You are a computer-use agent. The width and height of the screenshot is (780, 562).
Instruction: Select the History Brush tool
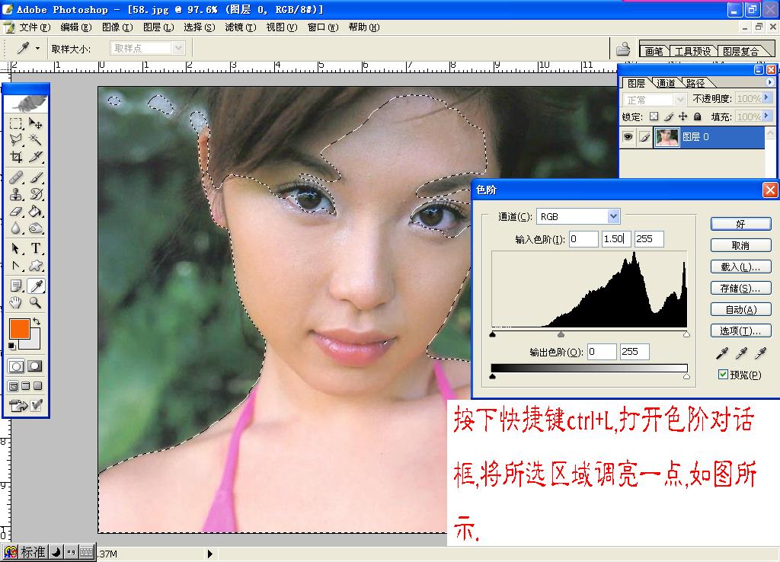click(35, 194)
